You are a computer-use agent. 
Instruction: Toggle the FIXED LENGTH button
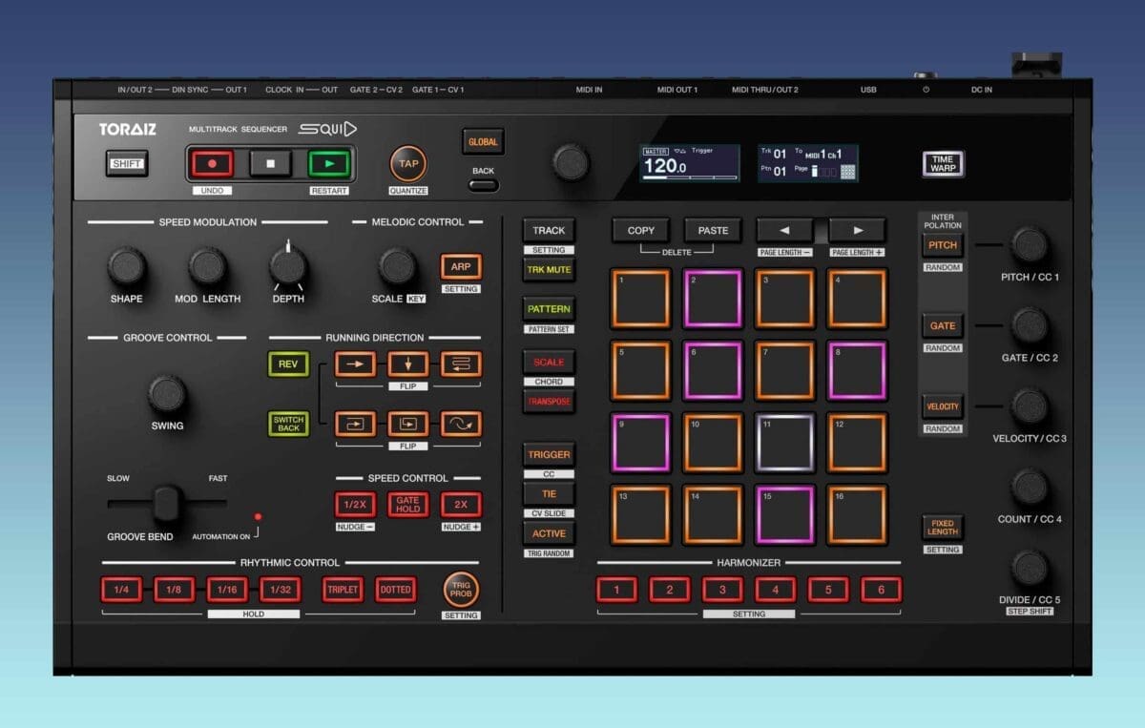tap(943, 528)
